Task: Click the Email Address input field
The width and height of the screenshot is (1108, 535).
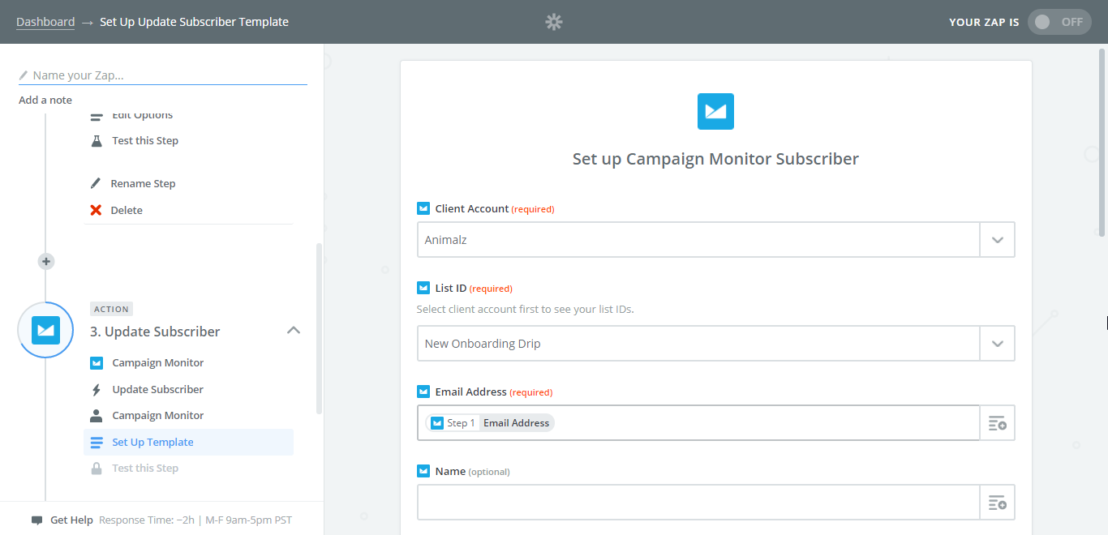Action: pos(698,423)
